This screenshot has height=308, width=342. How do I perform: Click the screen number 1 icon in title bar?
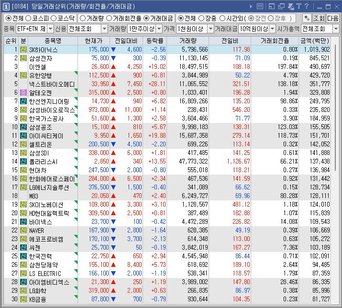pyautogui.click(x=6, y=7)
